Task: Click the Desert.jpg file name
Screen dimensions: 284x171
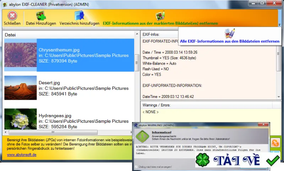Action: (x=49, y=83)
